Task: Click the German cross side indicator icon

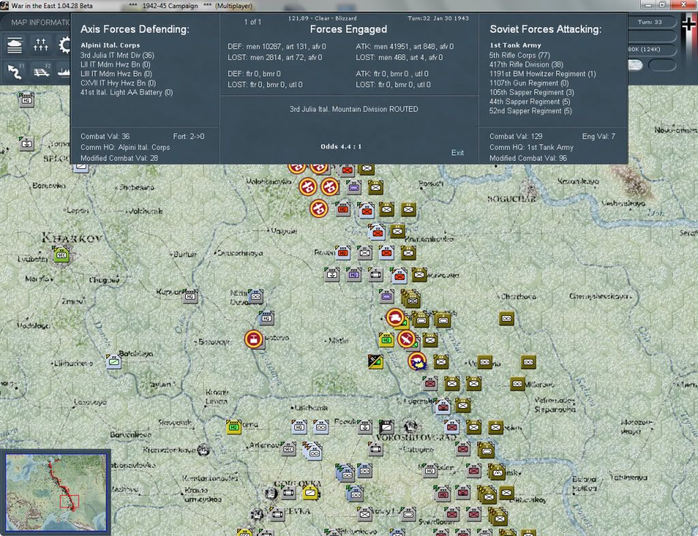Action: pyautogui.click(x=689, y=24)
